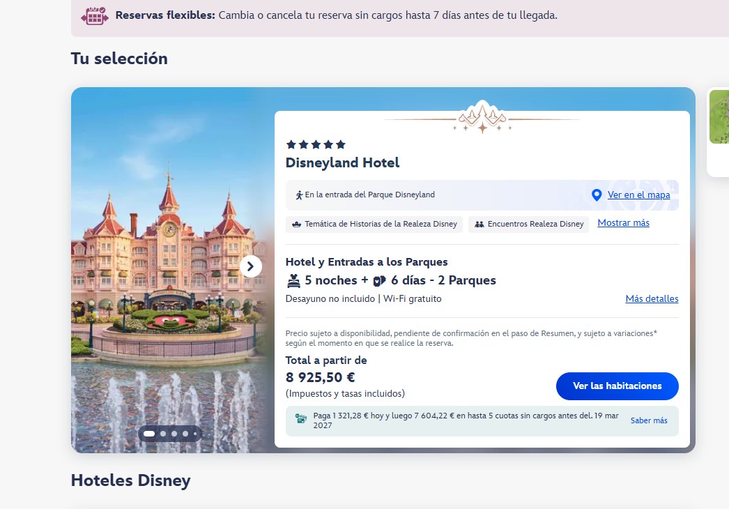Click the Hoteles Disney heading
729x509 pixels.
coord(130,480)
